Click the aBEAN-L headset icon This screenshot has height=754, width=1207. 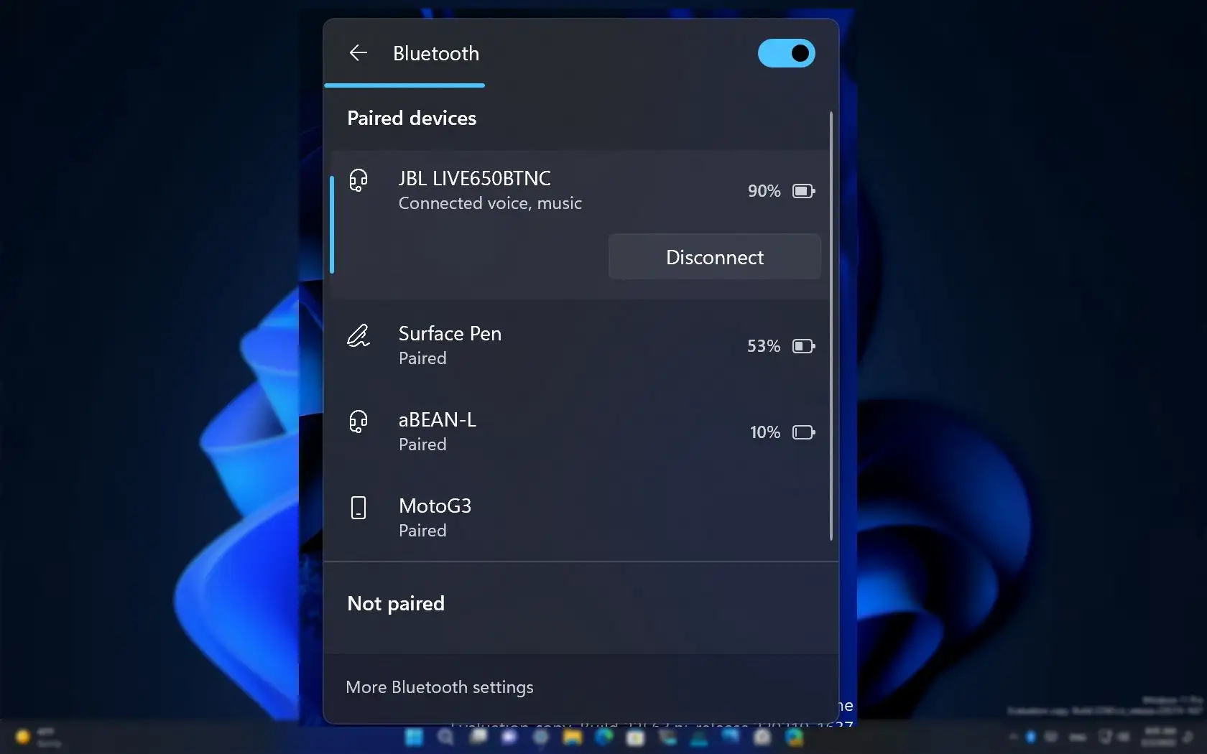(x=359, y=422)
